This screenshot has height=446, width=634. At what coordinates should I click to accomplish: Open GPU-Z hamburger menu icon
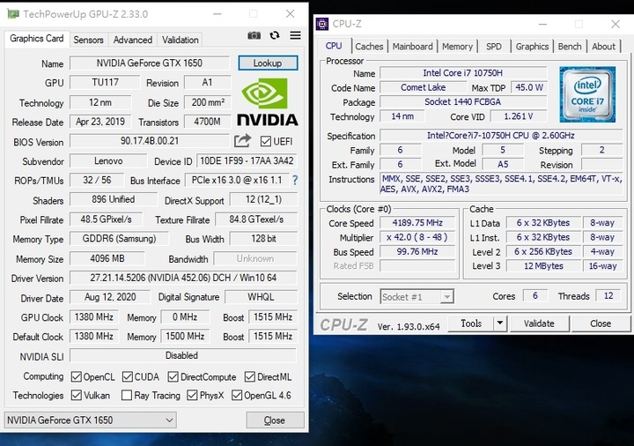[x=295, y=35]
